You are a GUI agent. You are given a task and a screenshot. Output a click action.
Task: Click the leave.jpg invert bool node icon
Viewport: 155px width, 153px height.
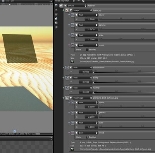(72, 45)
